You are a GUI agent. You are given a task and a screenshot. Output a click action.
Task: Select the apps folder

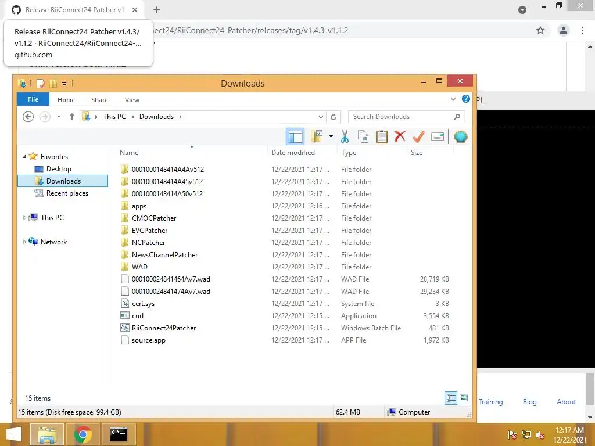tap(139, 206)
